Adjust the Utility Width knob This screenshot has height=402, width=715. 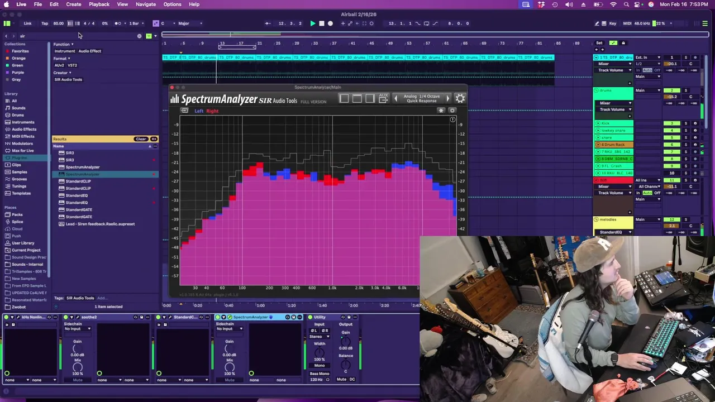click(320, 352)
